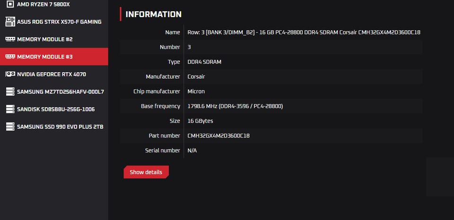Click the Serial number label
Image resolution: width=454 pixels, height=220 pixels.
click(x=163, y=150)
